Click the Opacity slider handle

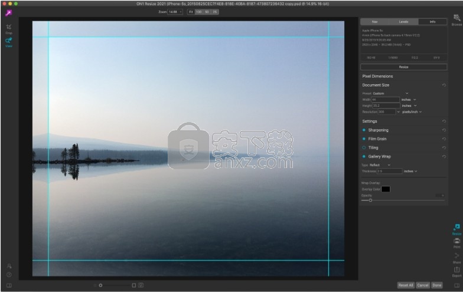[370, 200]
